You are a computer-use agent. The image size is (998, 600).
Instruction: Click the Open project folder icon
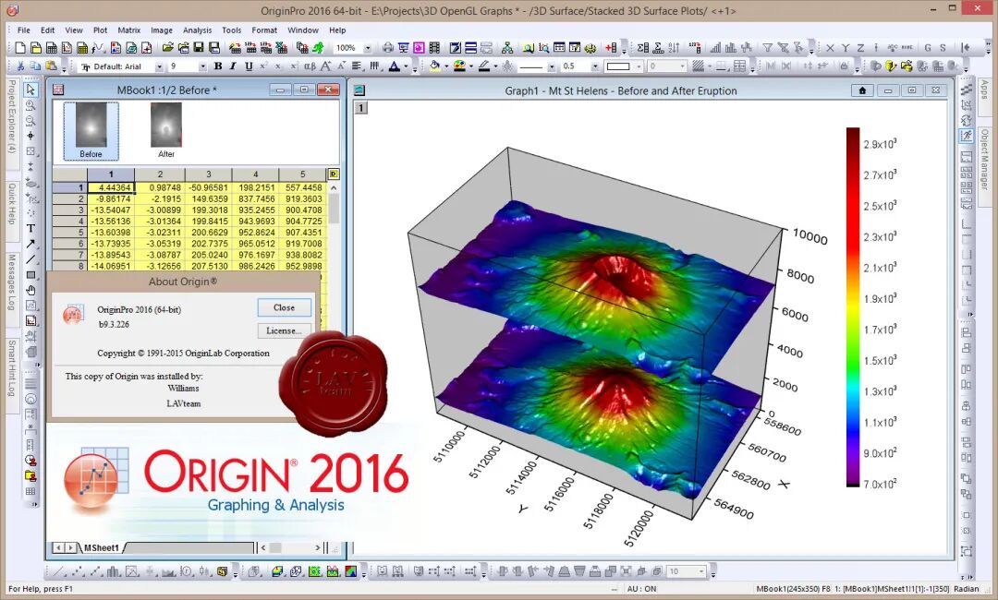click(x=167, y=48)
